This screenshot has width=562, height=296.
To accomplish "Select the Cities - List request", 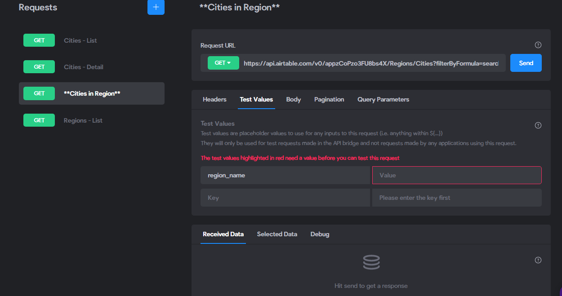I will (92, 40).
